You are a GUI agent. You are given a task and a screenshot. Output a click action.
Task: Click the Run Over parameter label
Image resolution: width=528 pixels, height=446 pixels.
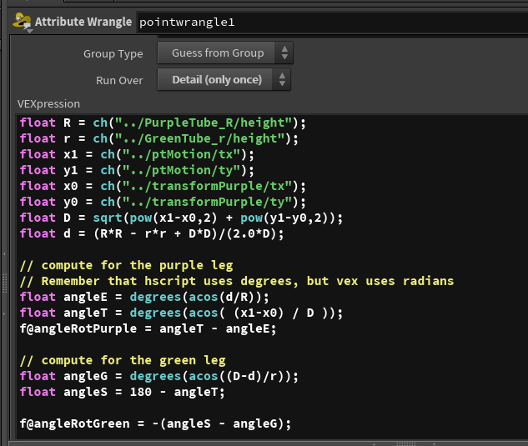tap(119, 80)
